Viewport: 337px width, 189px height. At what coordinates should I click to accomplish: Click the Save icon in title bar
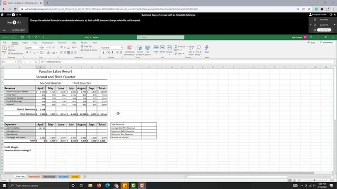coord(22,37)
